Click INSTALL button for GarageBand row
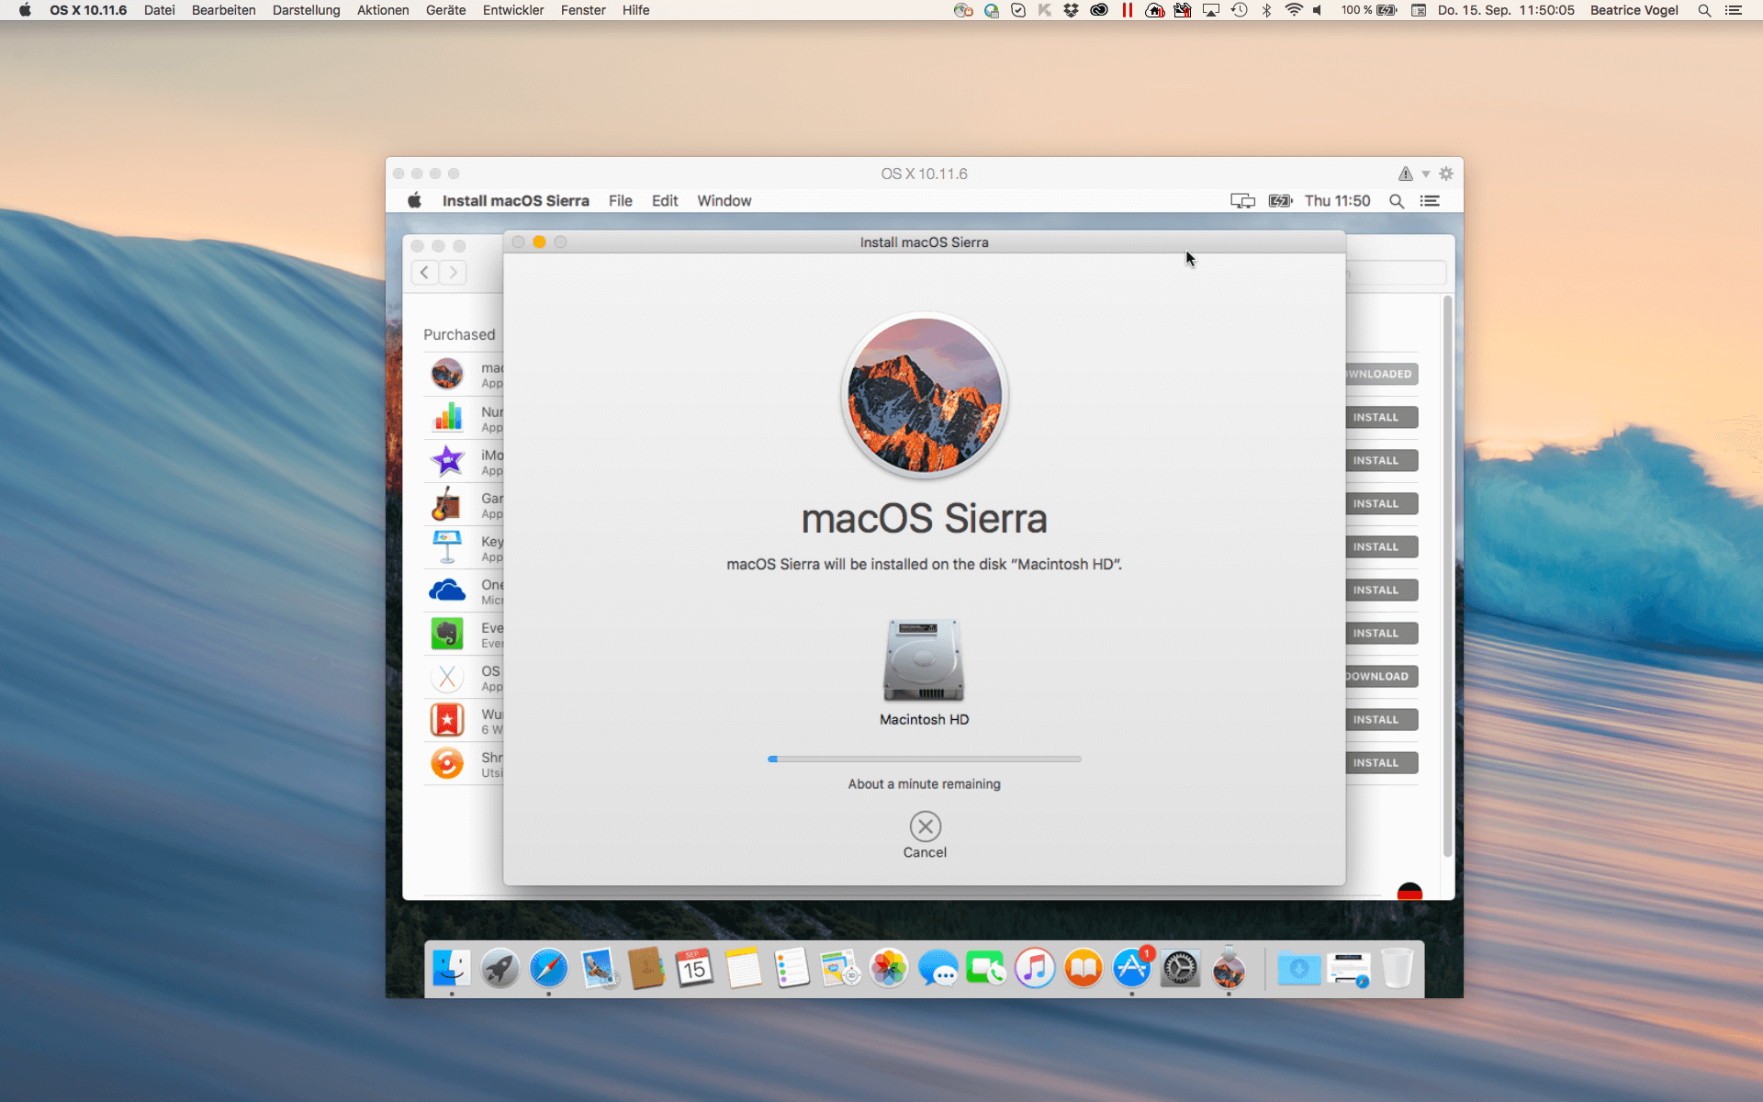 [1381, 504]
